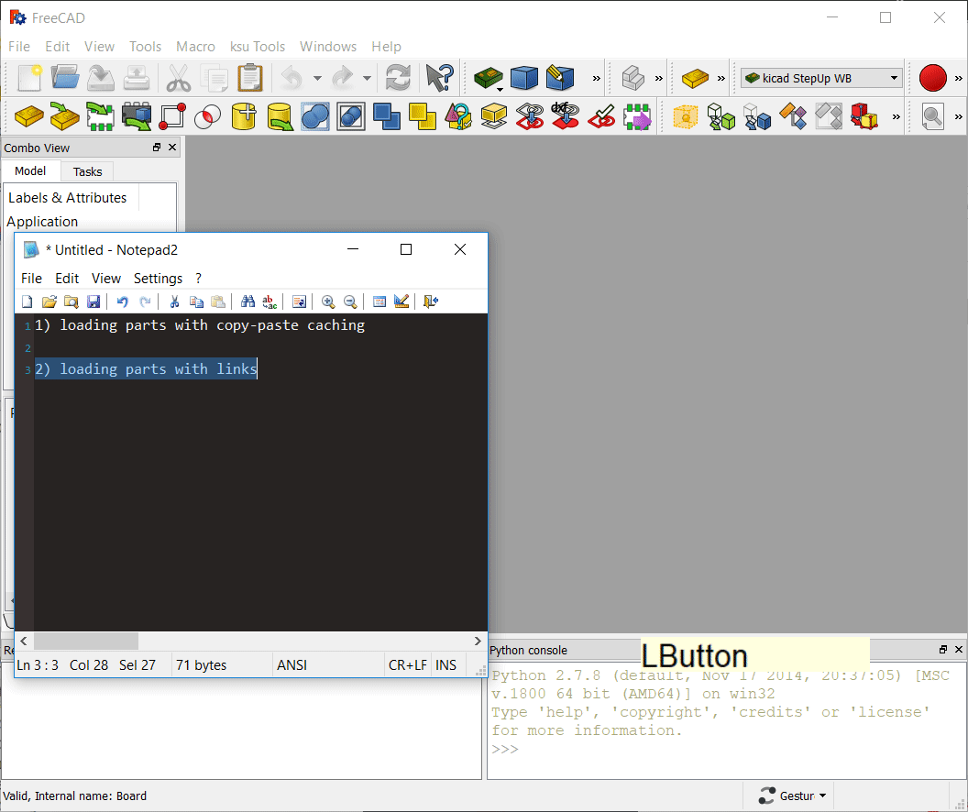
Task: Click Undo arrow in Notepad2 toolbar
Action: pos(122,302)
